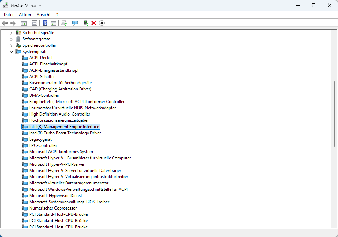Click the Forward navigation arrow
The height and width of the screenshot is (237, 338).
(13, 23)
